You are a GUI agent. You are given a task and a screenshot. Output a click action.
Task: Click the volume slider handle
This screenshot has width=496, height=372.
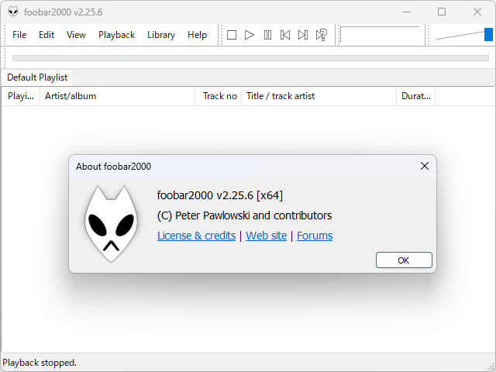tap(488, 34)
